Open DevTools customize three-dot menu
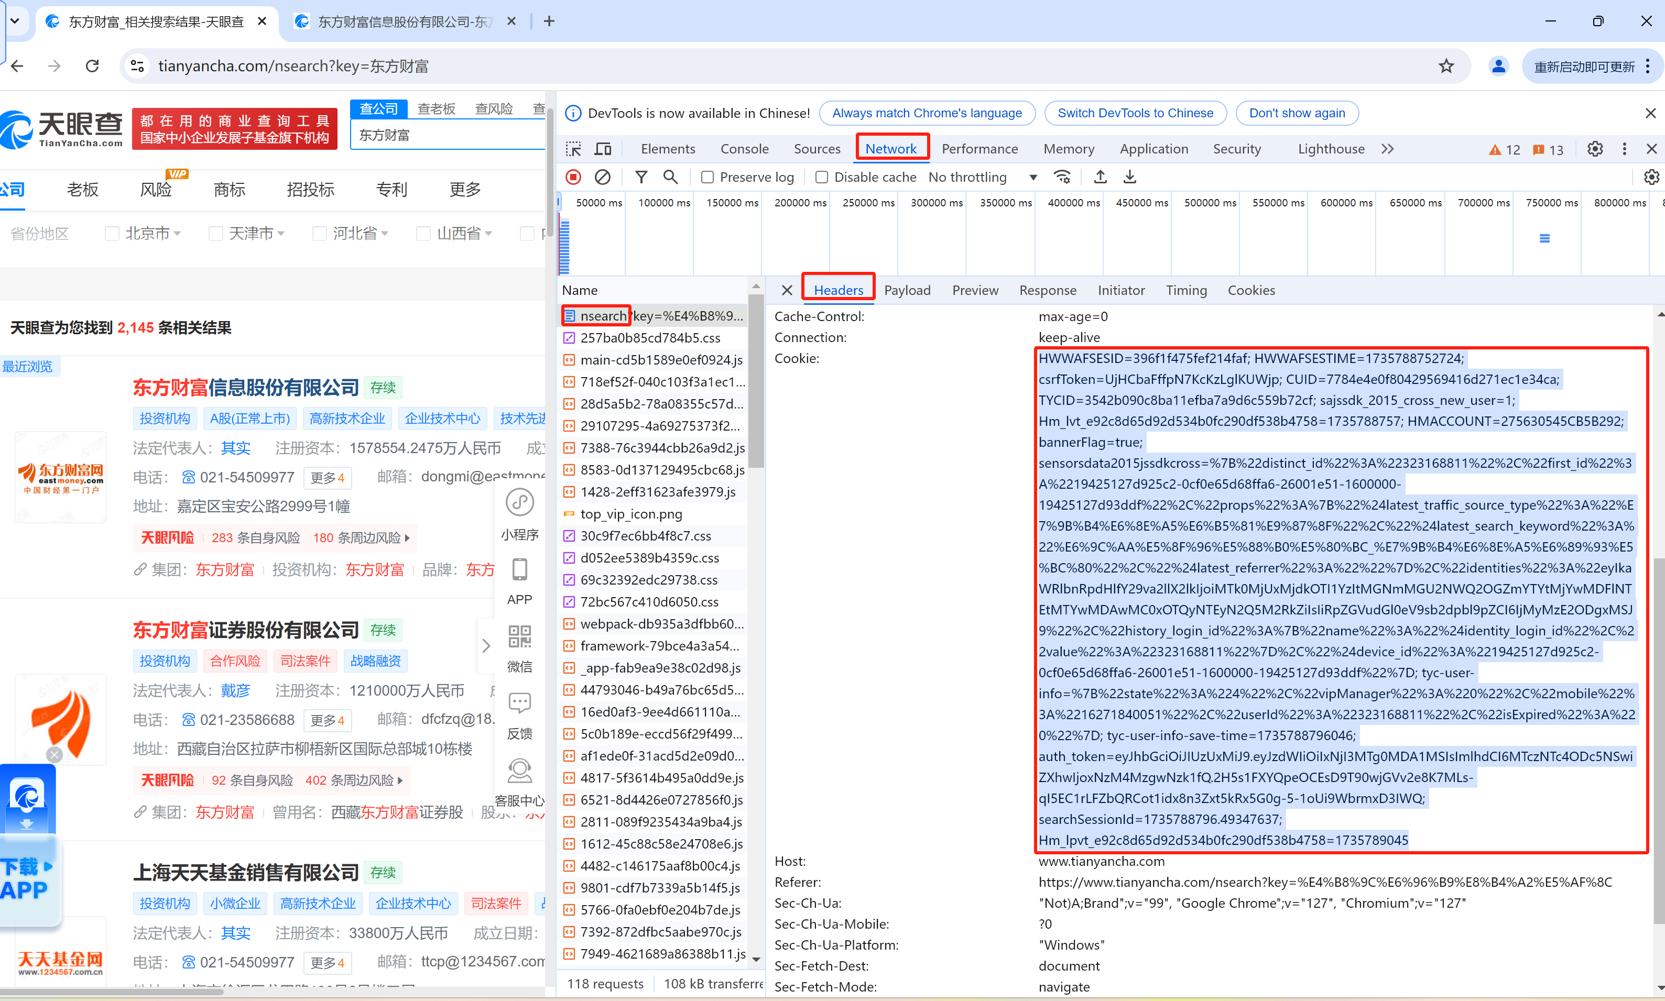This screenshot has height=1001, width=1665. tap(1625, 149)
